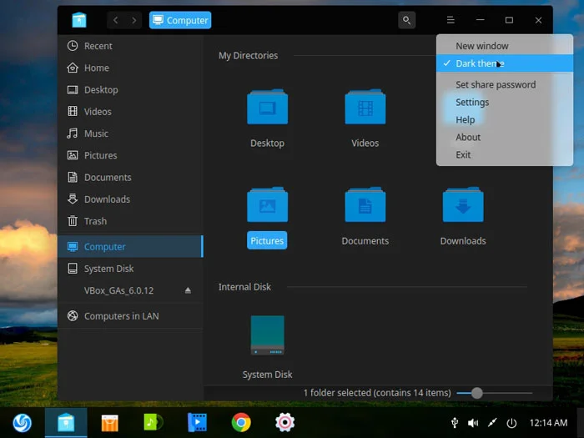
Task: Toggle the Dark theme option
Action: pos(480,63)
